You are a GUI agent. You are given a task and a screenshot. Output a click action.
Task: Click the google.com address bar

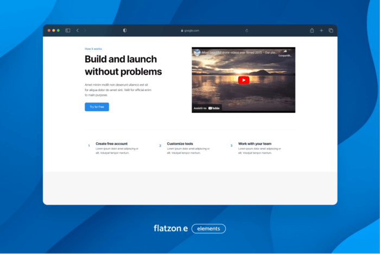pos(190,30)
